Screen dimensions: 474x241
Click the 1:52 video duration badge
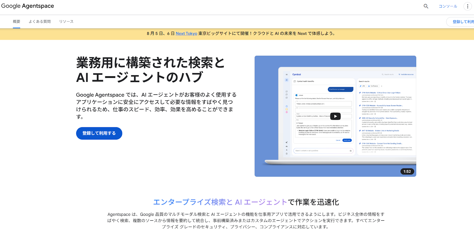[407, 171]
